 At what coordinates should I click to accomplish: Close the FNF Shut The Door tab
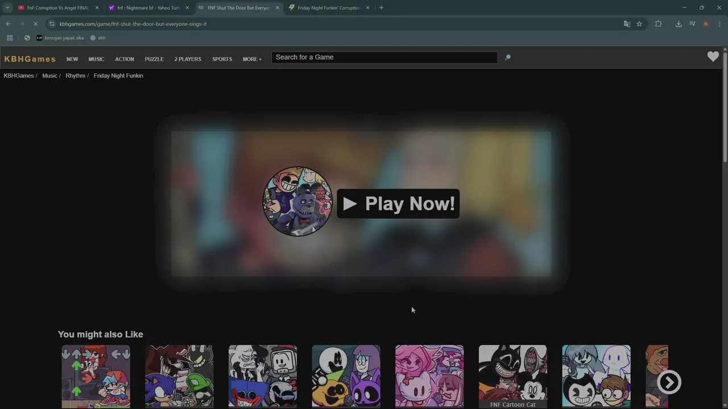tap(278, 8)
